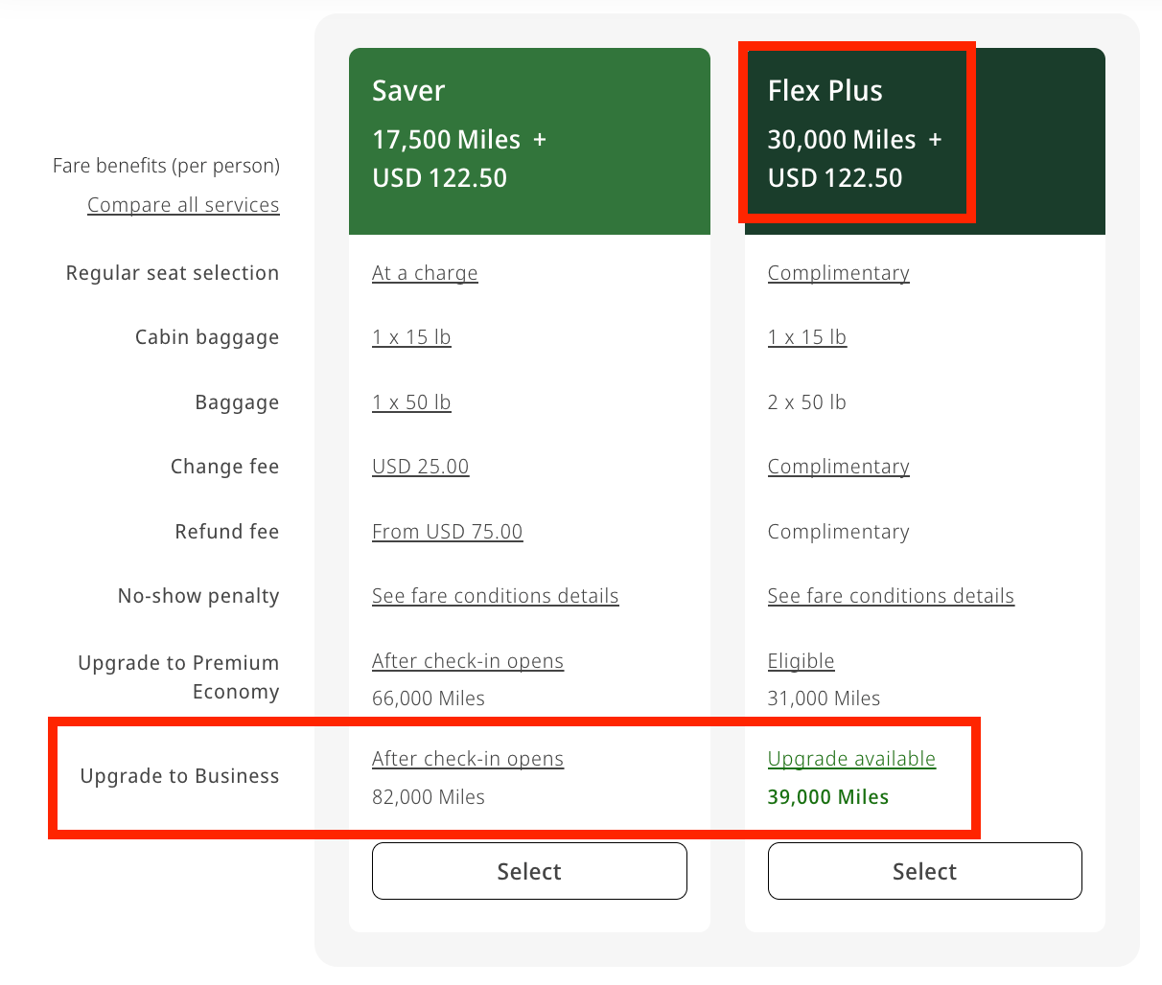Click the '31,000 Miles' Premium Economy price
The width and height of the screenshot is (1162, 985).
click(x=825, y=699)
